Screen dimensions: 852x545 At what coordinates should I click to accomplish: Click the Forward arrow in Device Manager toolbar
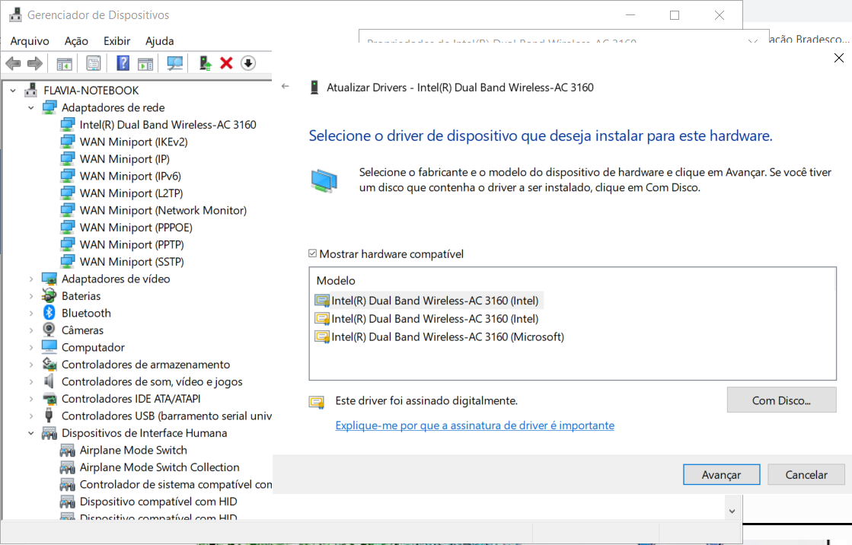(35, 64)
